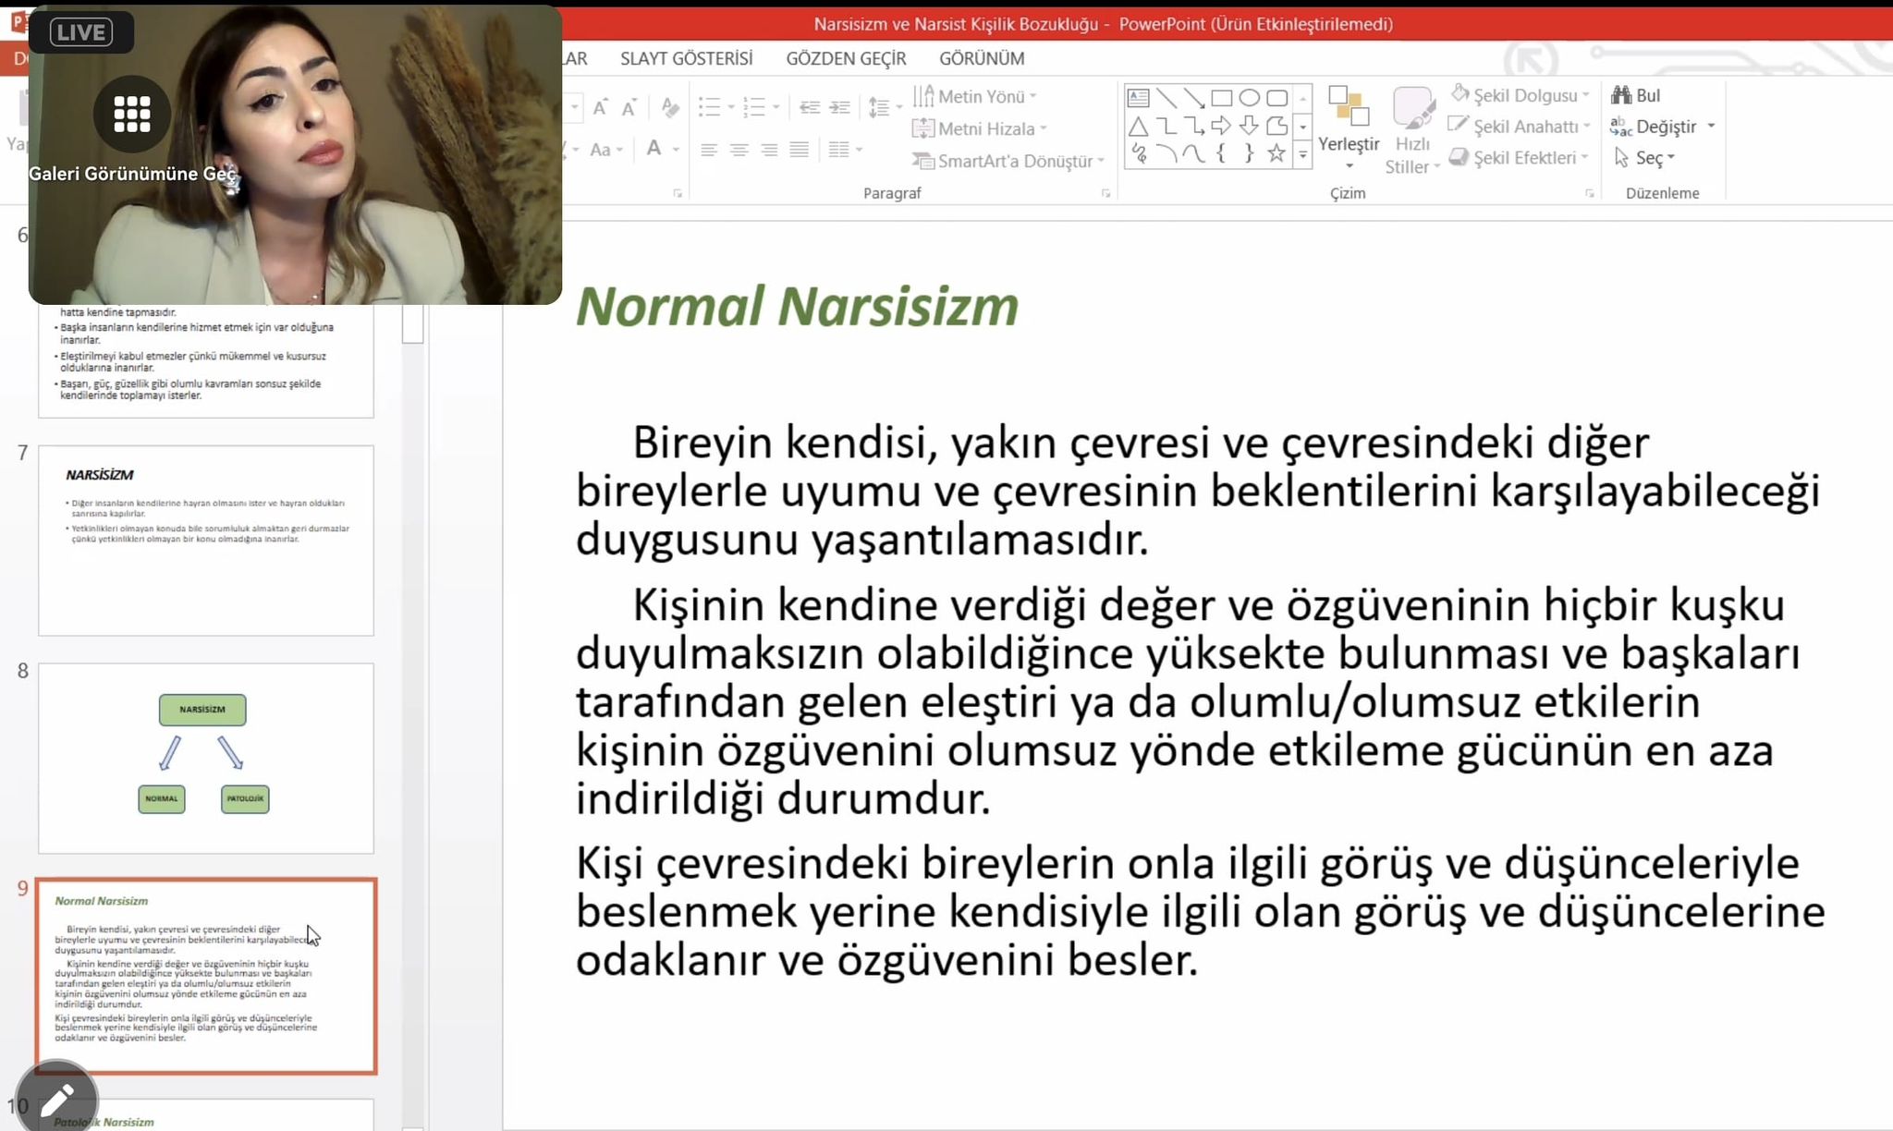
Task: Open the pencil annotation tool
Action: (x=56, y=1100)
